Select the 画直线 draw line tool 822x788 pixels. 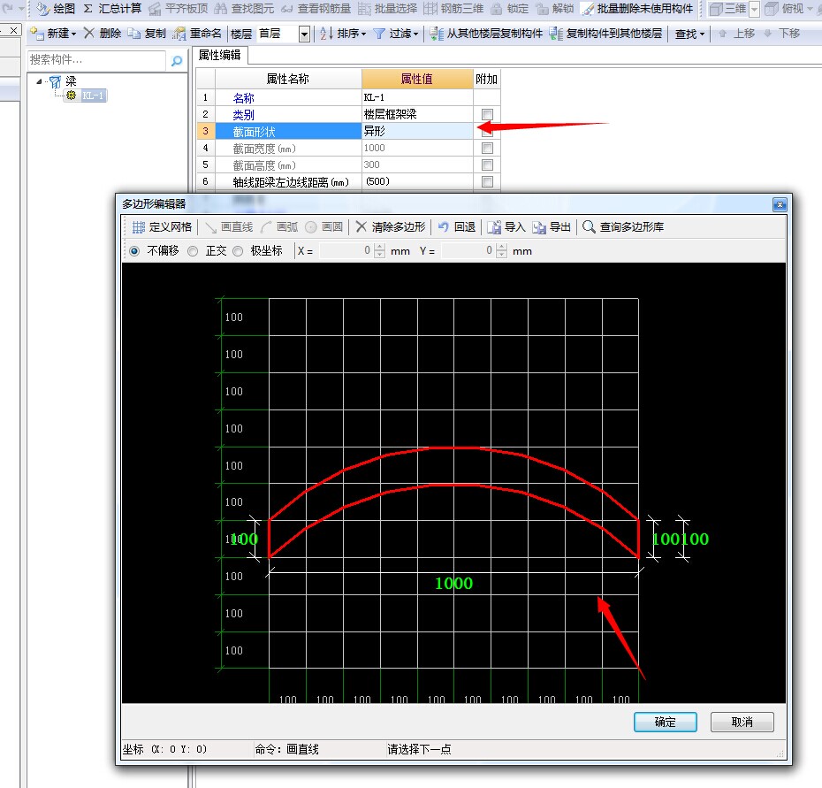[229, 227]
